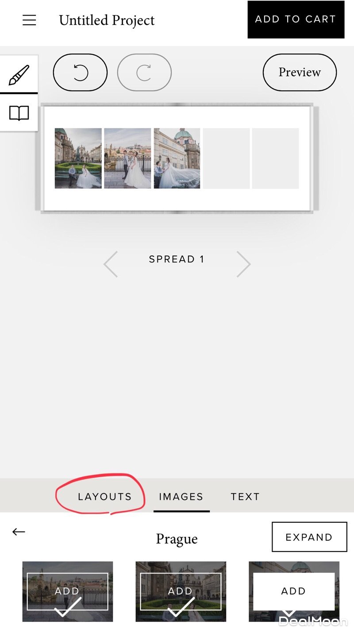The image size is (354, 632).
Task: Toggle the first checked Prague photo
Action: [x=68, y=591]
